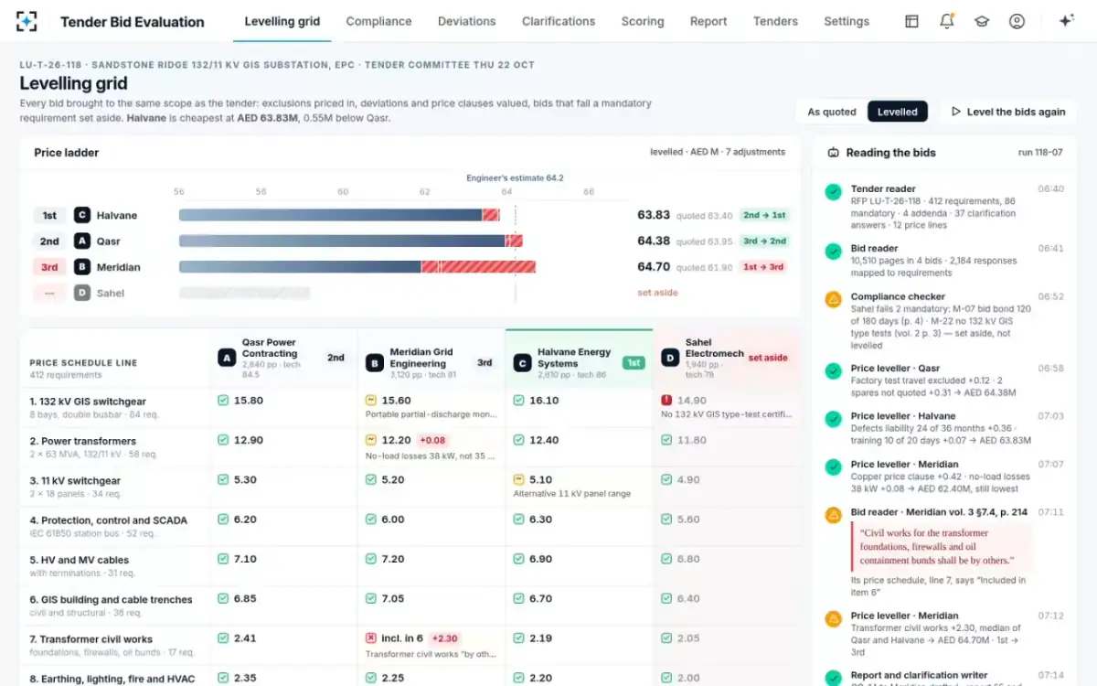Click the D badge in Sahel Electromech column header
The height and width of the screenshot is (686, 1097).
pyautogui.click(x=670, y=358)
